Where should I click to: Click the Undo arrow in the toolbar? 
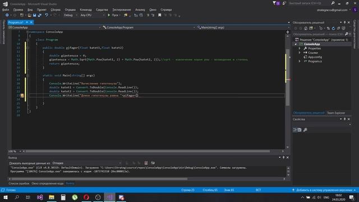tap(47, 15)
